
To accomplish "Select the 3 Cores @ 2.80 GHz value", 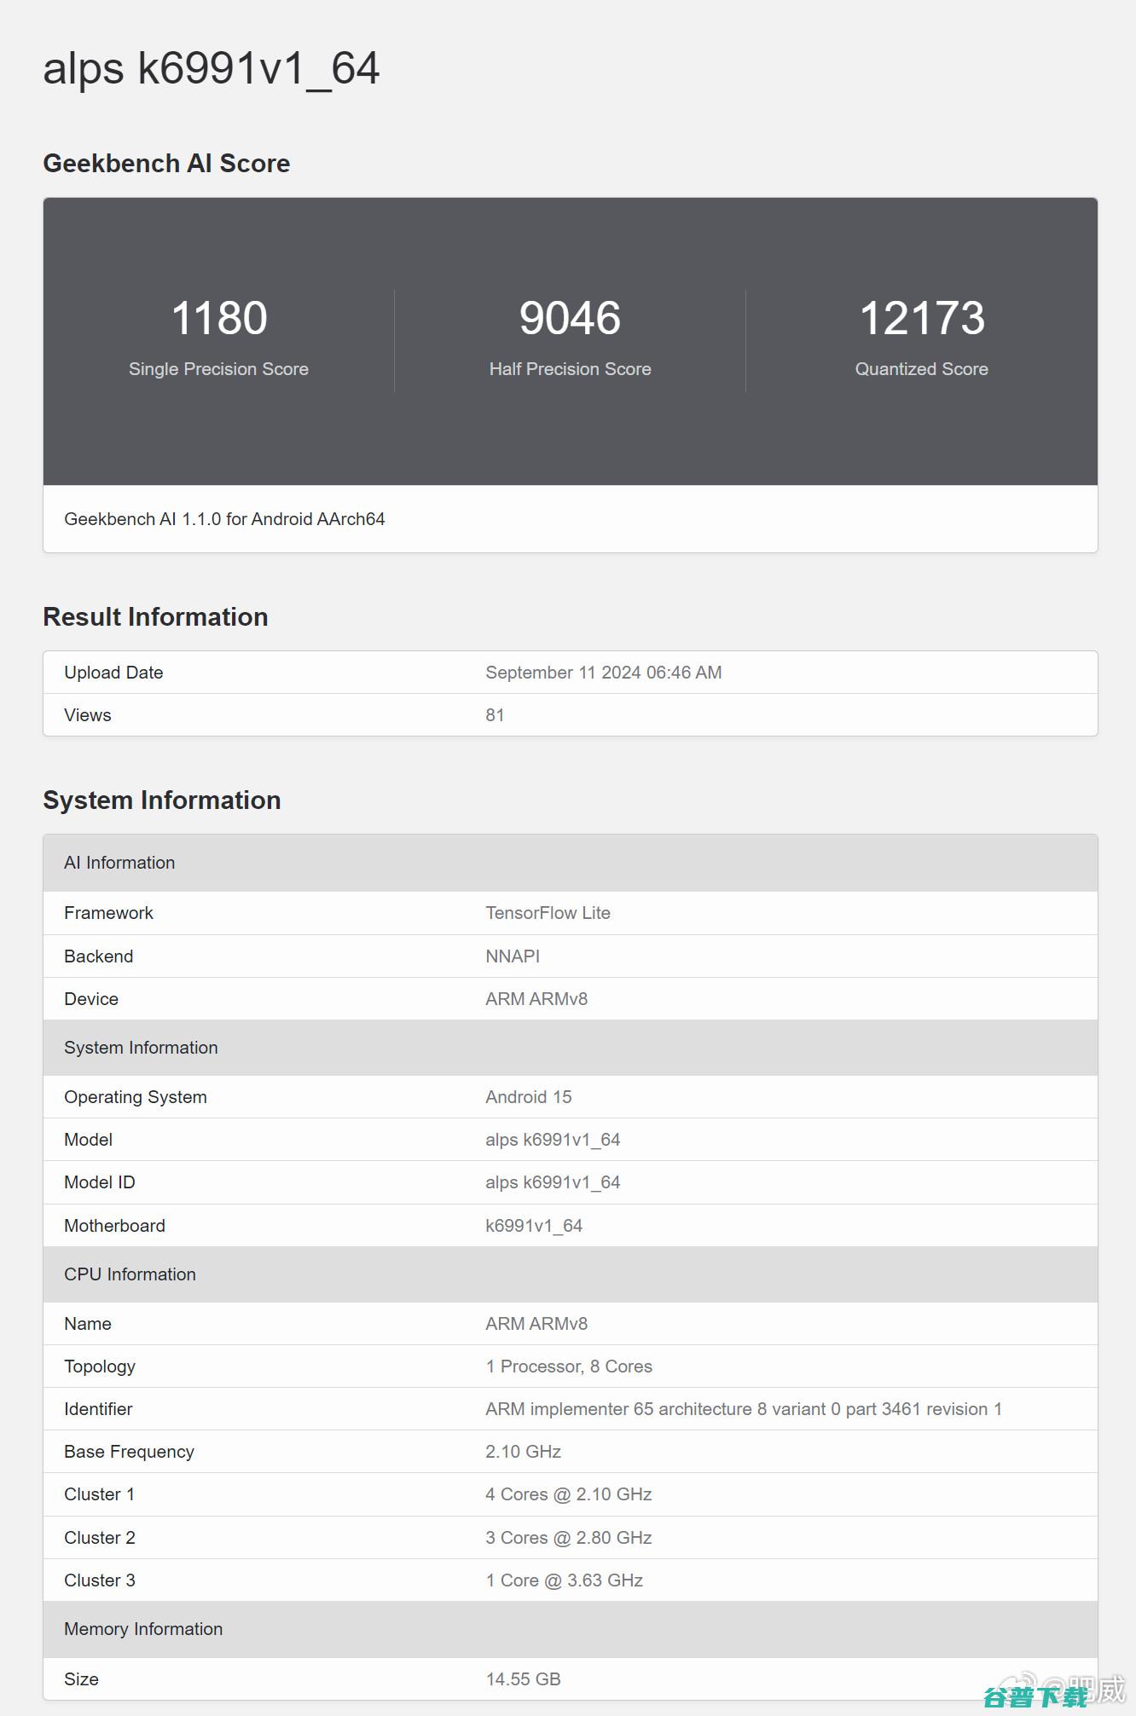I will (569, 1538).
